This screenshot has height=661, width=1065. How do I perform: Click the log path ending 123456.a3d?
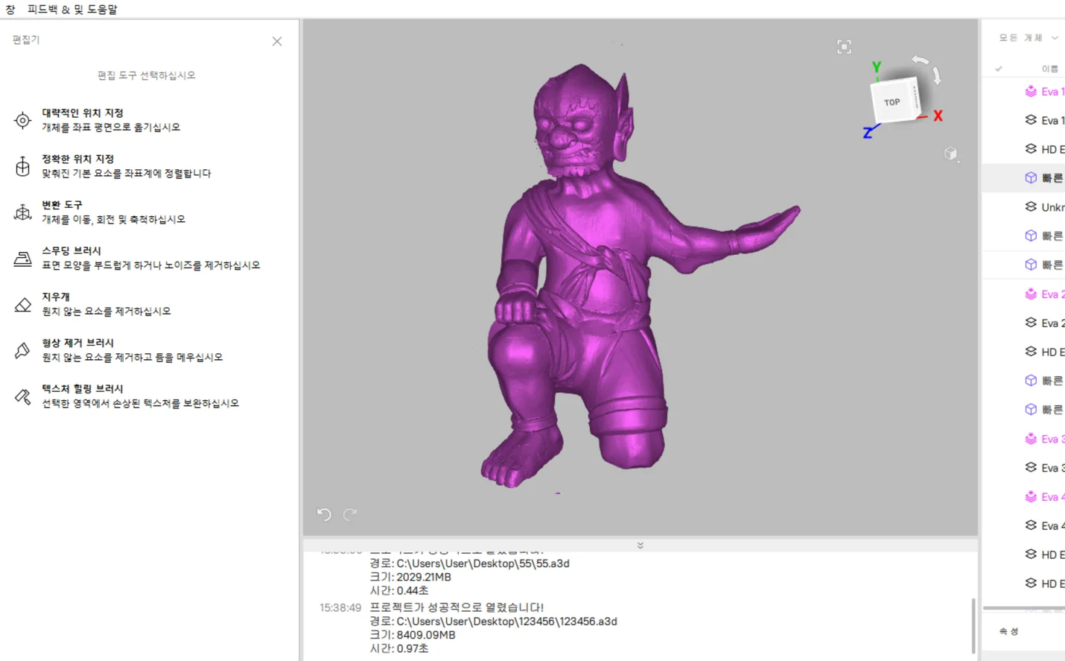(x=494, y=622)
